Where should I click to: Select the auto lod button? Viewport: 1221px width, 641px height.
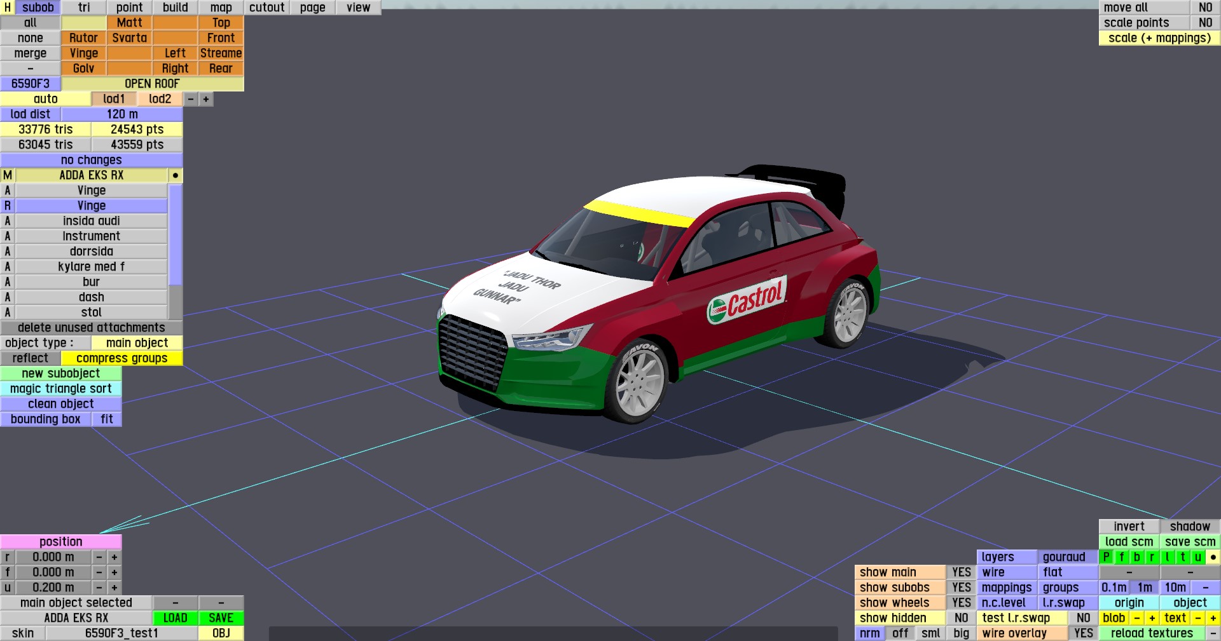[46, 99]
